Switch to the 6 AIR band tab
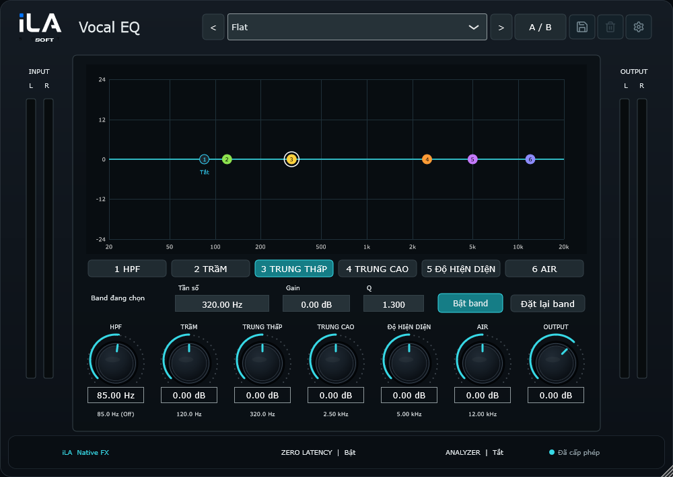The height and width of the screenshot is (477, 673). pyautogui.click(x=544, y=269)
